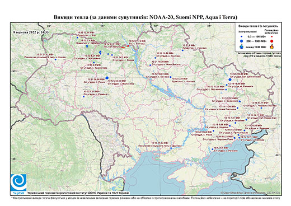The width and height of the screenshot is (291, 206).
Task: Click the blue marker beside the 16.36 МВт label
Action: [x=150, y=65]
